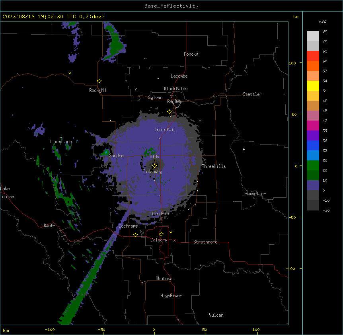Image resolution: width=343 pixels, height=335 pixels.
Task: Click the dBZ legend heading
Action: (x=322, y=21)
